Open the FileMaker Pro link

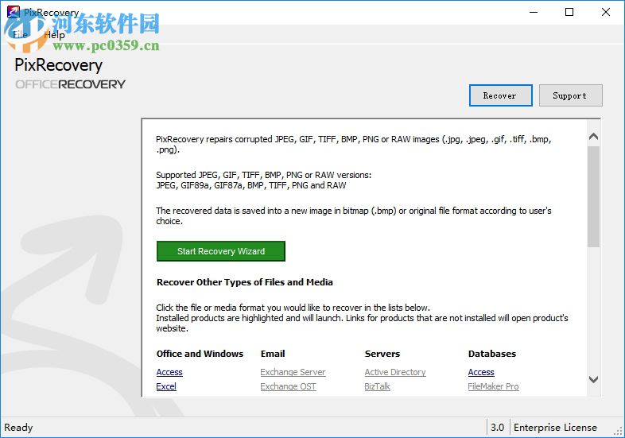coord(494,386)
